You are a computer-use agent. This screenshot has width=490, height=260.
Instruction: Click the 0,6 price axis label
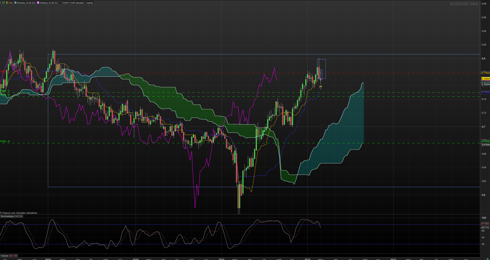[x=483, y=195]
